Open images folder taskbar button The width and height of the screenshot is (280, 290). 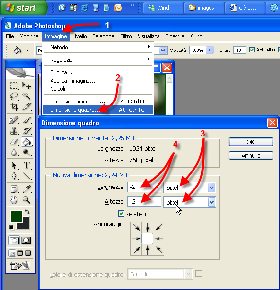pos(204,8)
